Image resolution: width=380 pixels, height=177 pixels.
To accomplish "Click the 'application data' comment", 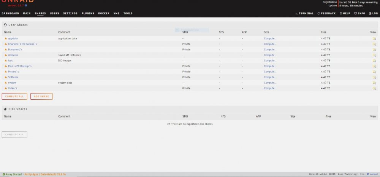I will coord(68,38).
